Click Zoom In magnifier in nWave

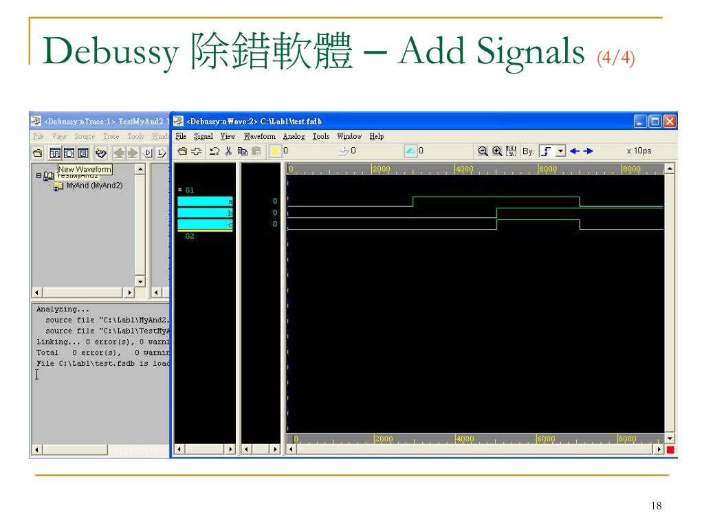point(497,151)
